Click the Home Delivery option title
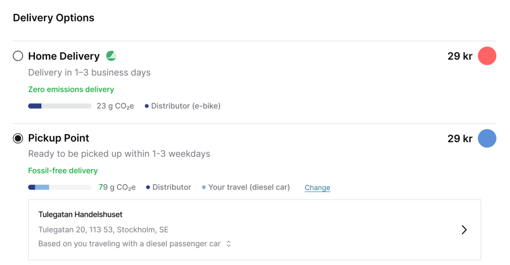The height and width of the screenshot is (265, 510). tap(64, 56)
